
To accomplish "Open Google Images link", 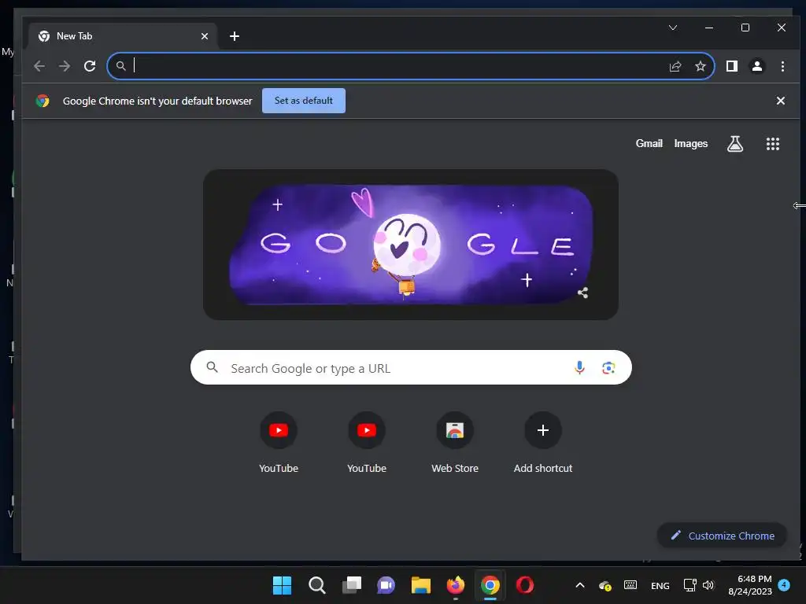I will point(690,144).
